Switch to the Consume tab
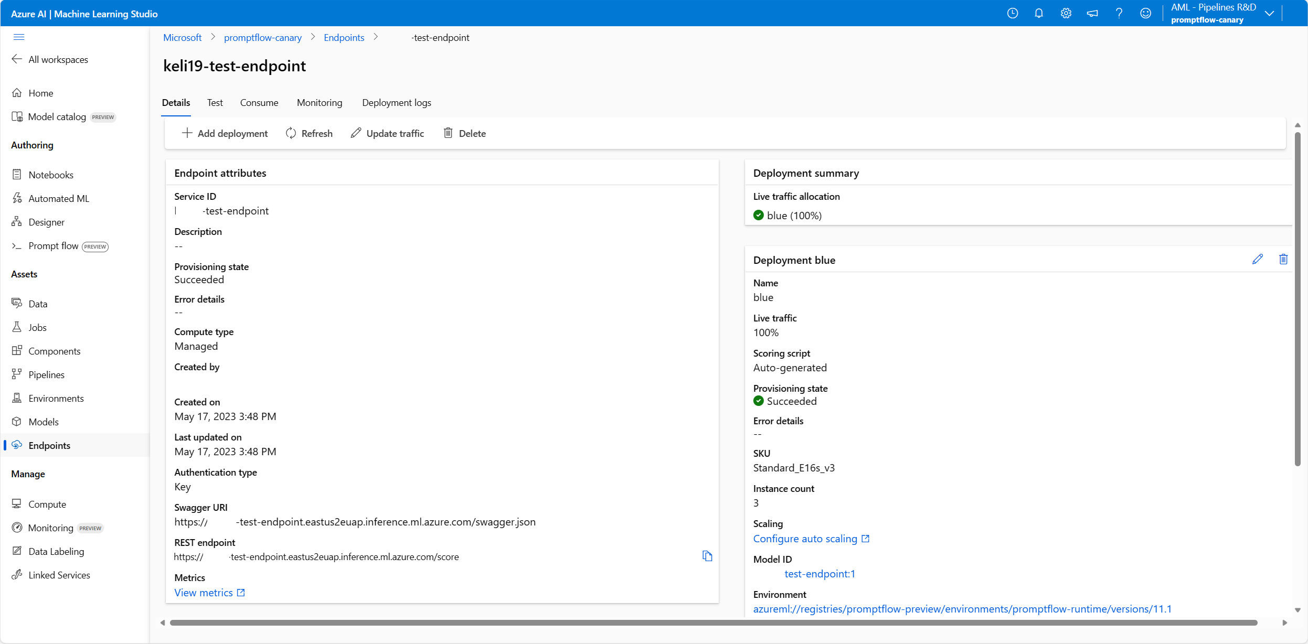 259,103
